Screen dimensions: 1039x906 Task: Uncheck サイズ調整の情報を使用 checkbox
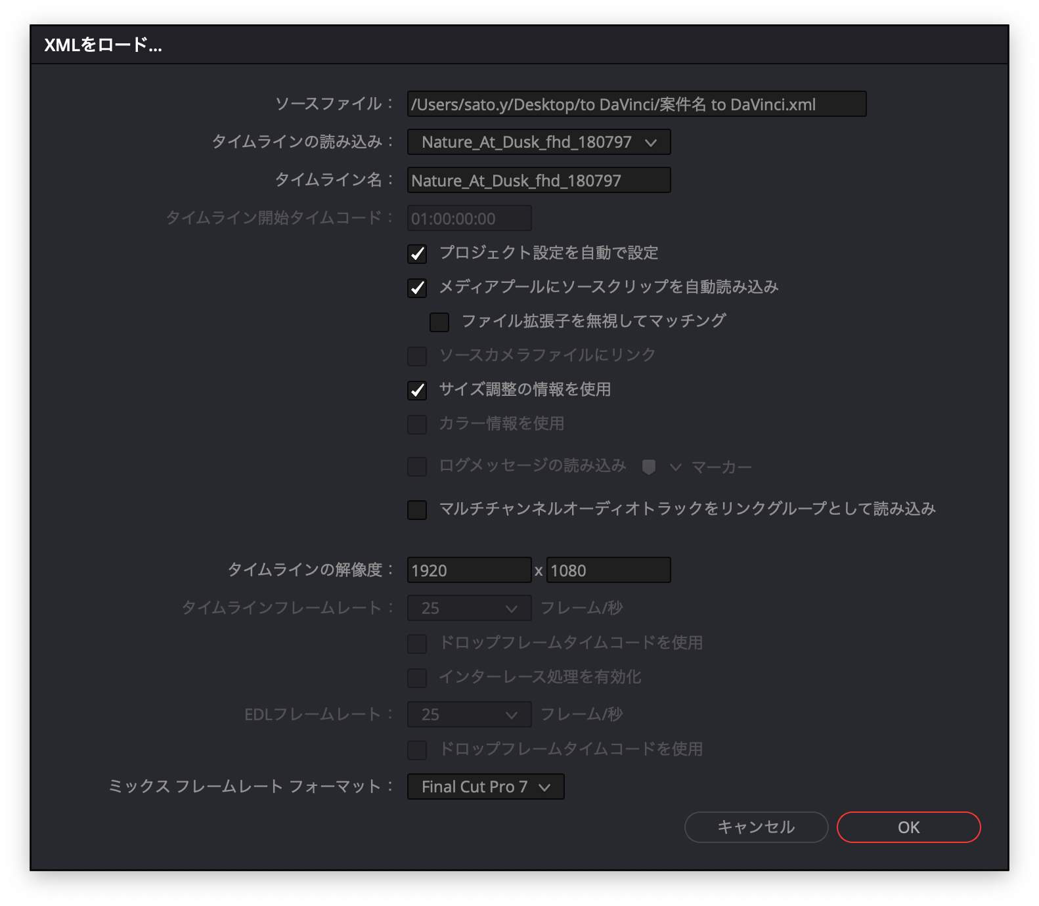pos(417,391)
